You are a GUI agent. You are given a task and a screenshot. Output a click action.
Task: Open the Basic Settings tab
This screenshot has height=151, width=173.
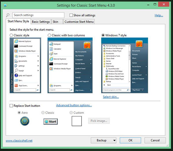[41, 22]
